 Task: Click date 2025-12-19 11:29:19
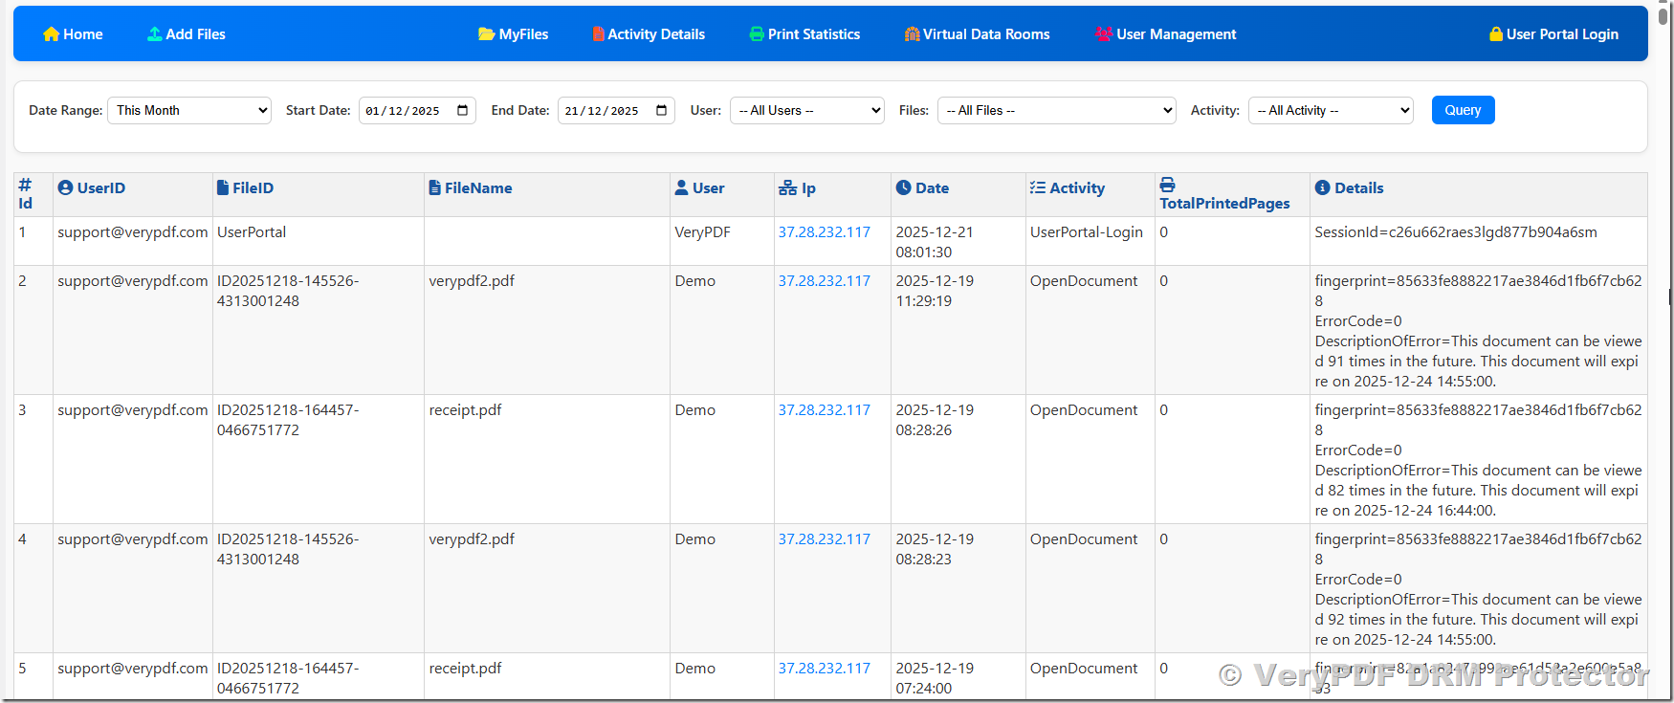coord(935,291)
